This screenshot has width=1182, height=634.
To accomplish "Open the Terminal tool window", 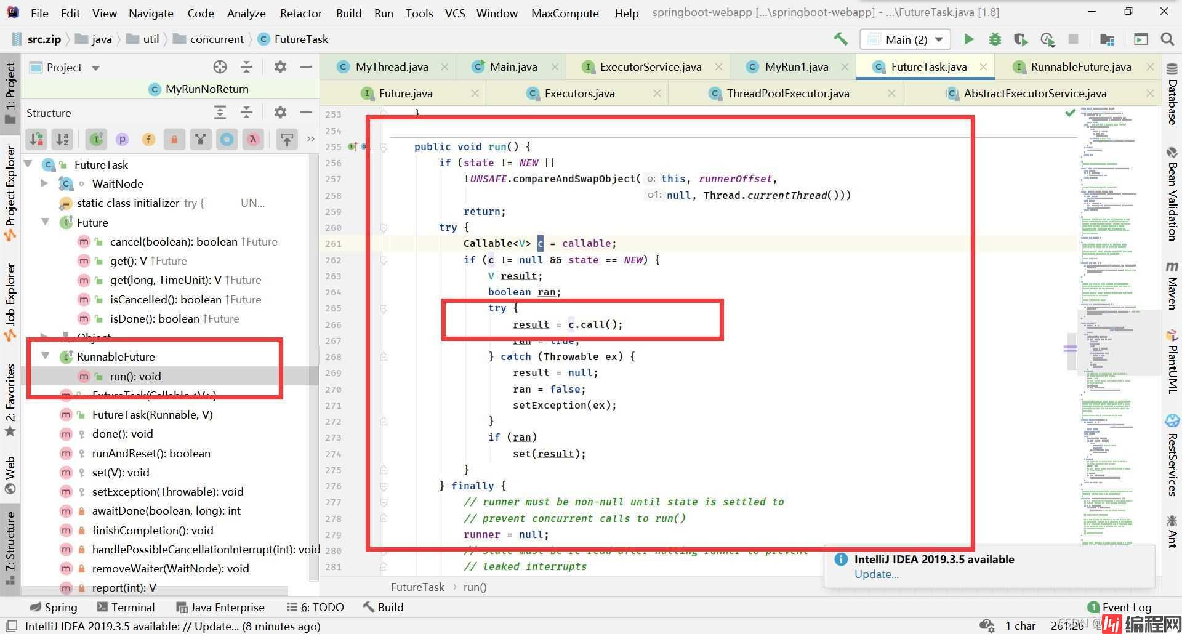I will point(126,607).
